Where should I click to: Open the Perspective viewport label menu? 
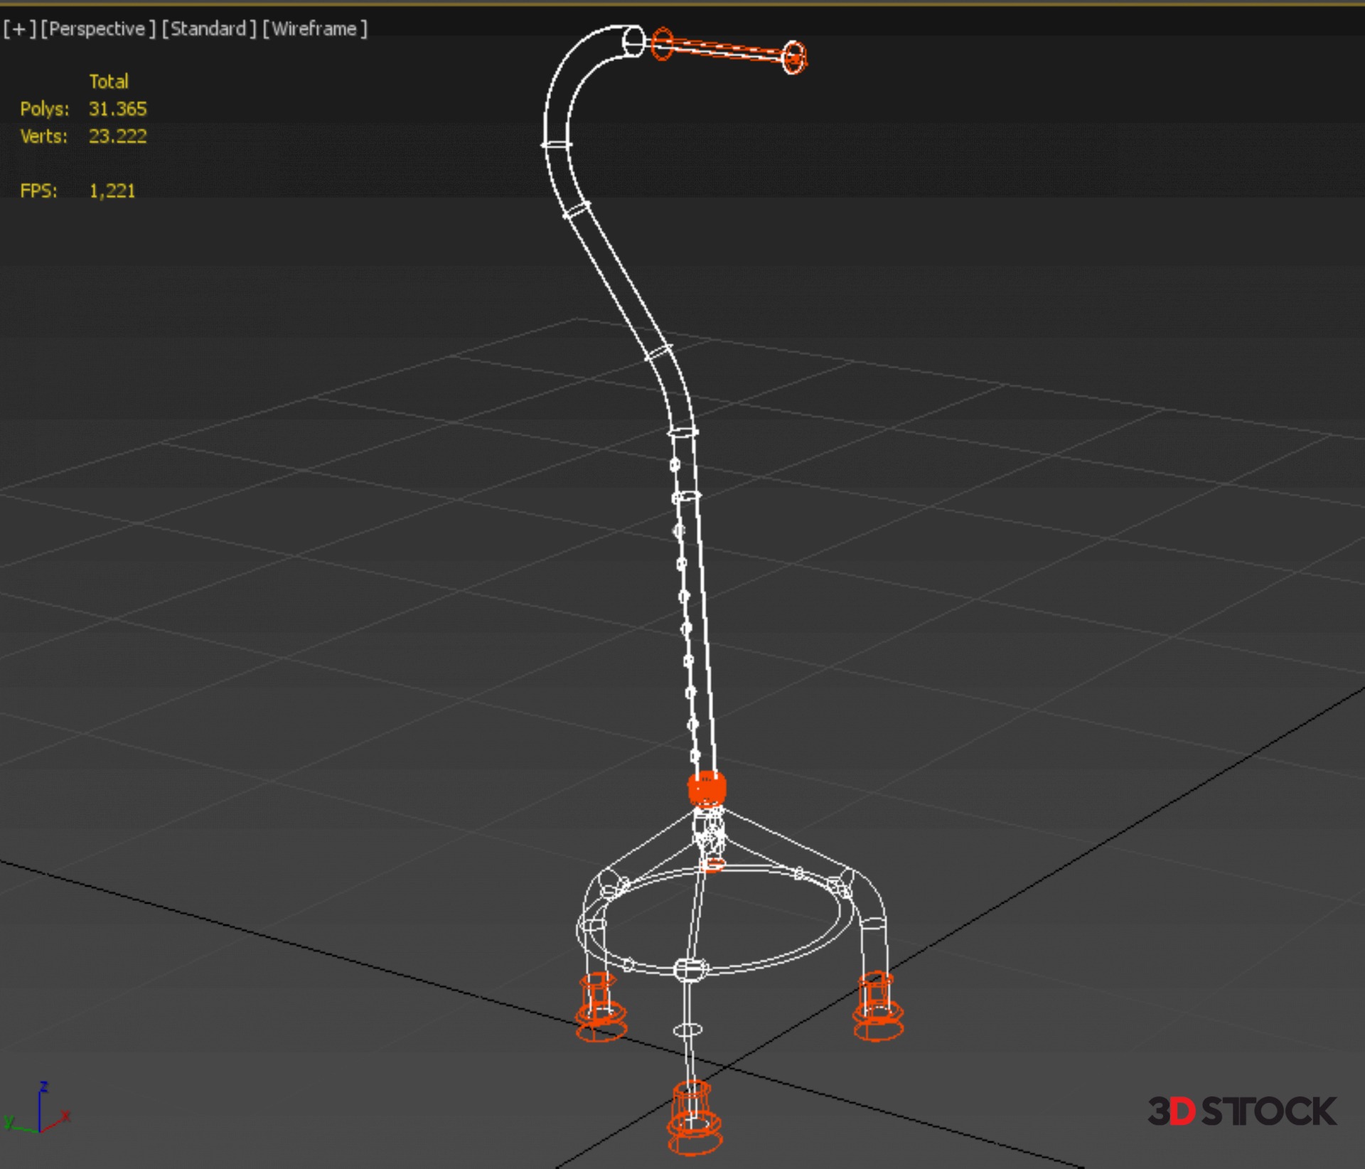coord(98,29)
